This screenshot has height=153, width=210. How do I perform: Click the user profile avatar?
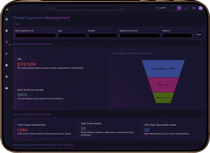(x=201, y=8)
